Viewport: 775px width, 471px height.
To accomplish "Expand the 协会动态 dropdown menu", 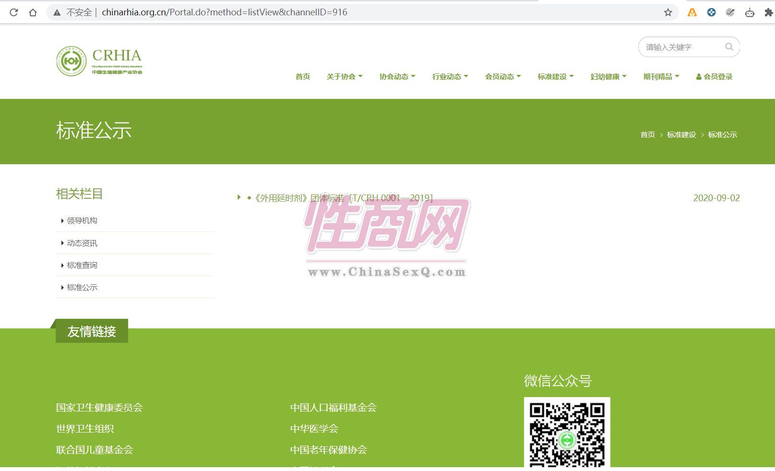I will (397, 77).
